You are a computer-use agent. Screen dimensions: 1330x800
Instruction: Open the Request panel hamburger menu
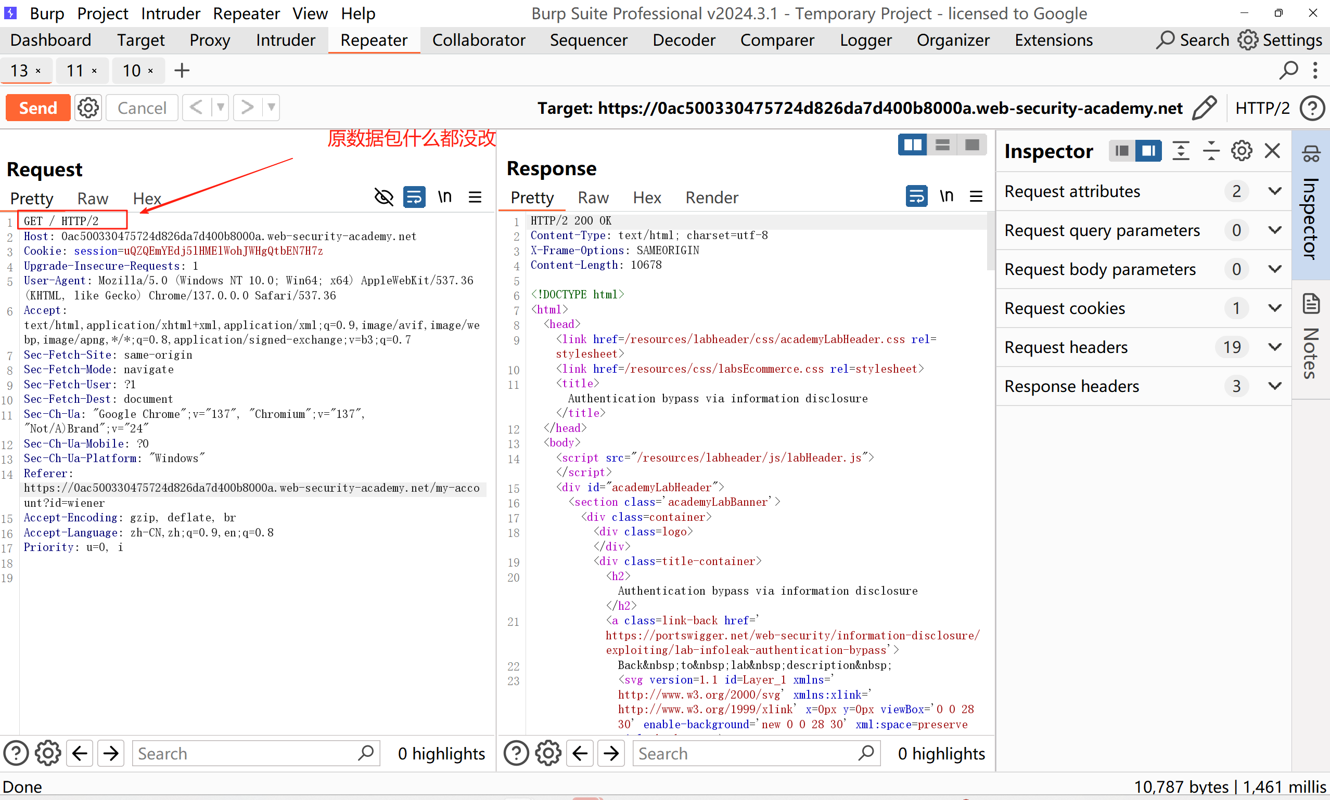[475, 197]
